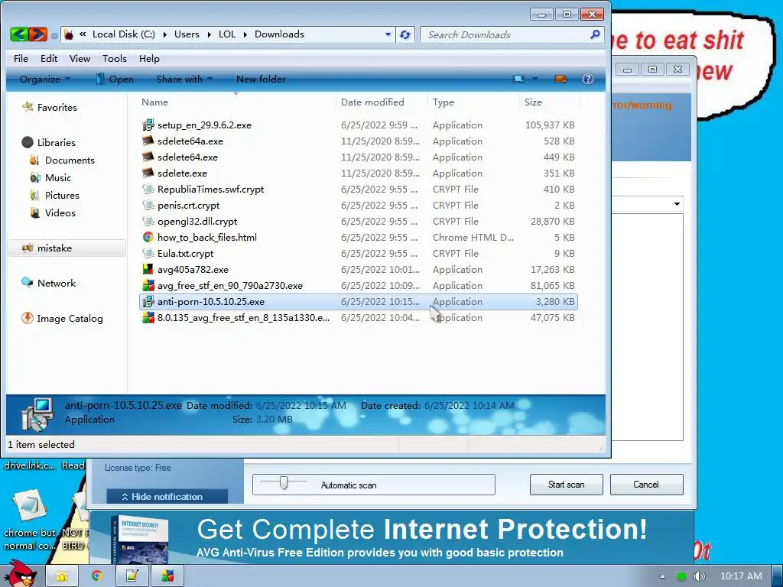Click New folder in the toolbar

click(x=261, y=79)
